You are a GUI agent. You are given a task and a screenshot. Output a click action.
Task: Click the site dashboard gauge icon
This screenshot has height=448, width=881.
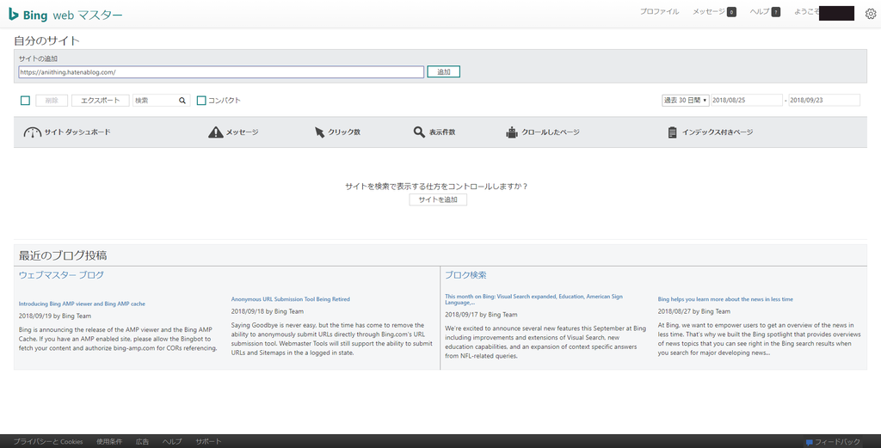(32, 132)
